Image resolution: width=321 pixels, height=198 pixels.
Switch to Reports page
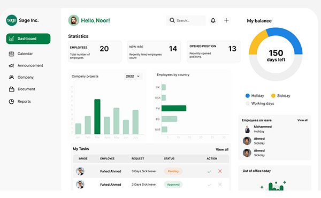tap(20, 101)
